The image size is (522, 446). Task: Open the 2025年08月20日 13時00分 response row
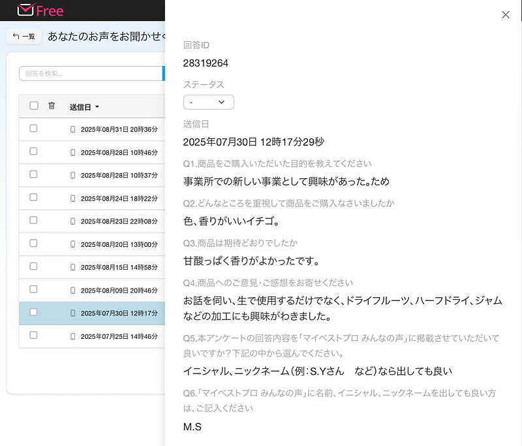pyautogui.click(x=119, y=244)
